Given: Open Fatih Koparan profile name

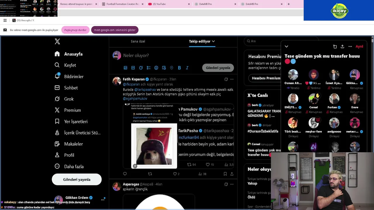Looking at the screenshot, I should click(134, 79).
